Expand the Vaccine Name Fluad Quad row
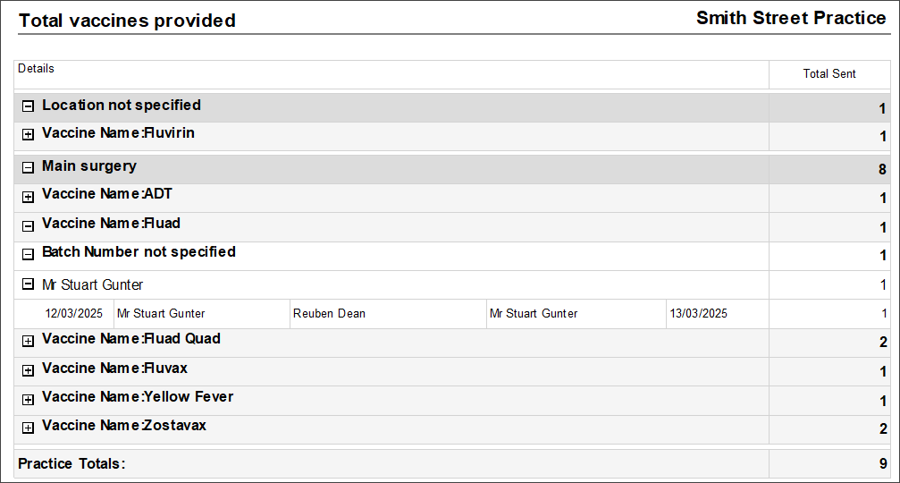This screenshot has height=483, width=900. pyautogui.click(x=28, y=341)
